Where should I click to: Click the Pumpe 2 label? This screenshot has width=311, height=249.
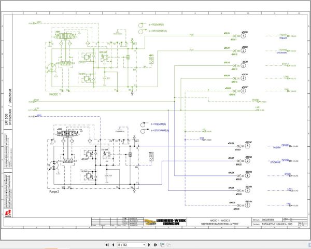pyautogui.click(x=54, y=192)
